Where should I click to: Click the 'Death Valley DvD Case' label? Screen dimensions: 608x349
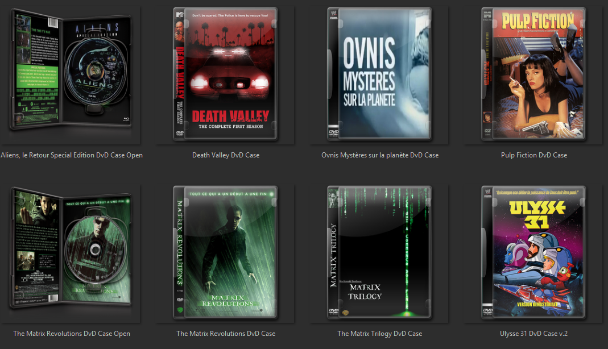coord(225,155)
